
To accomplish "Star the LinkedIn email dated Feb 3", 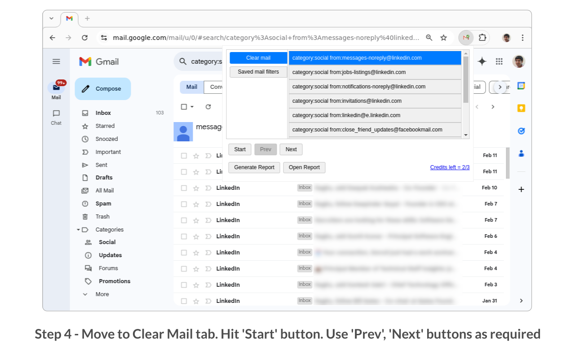I will [x=196, y=285].
